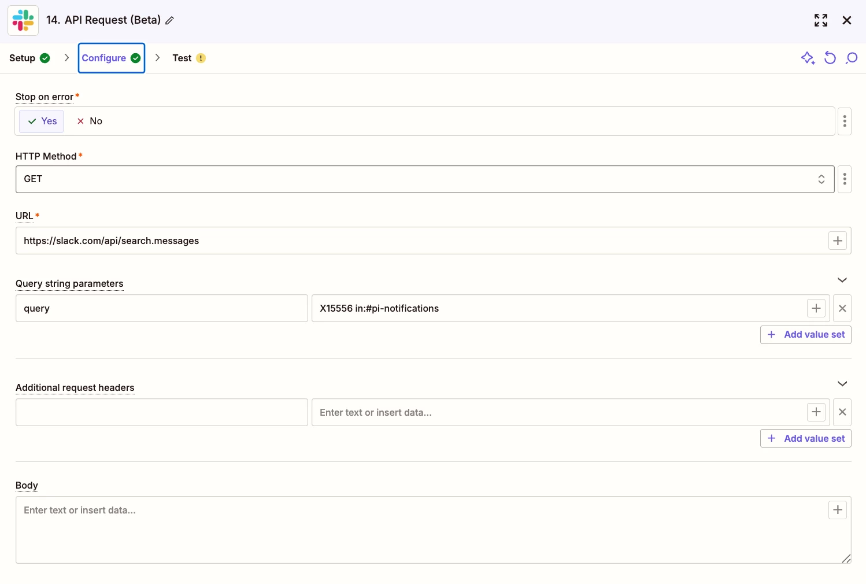
Task: Go to the Setup tab
Action: 29,58
